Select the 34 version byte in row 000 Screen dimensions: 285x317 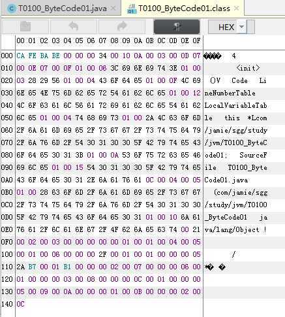[102, 56]
